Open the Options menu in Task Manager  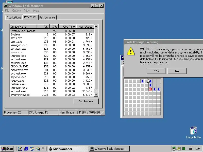pyautogui.click(x=17, y=11)
